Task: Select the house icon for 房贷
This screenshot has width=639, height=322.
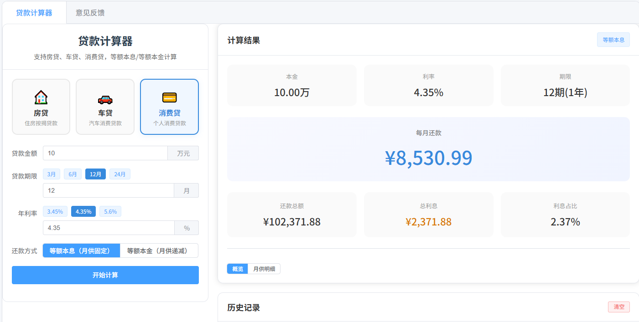Action: point(41,97)
